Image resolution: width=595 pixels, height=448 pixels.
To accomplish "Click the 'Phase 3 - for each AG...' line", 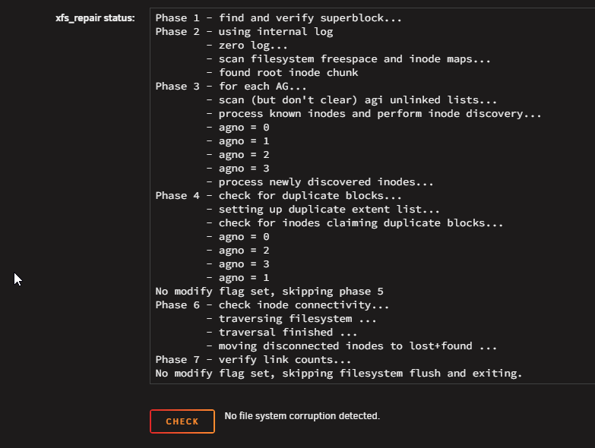I will tap(231, 86).
